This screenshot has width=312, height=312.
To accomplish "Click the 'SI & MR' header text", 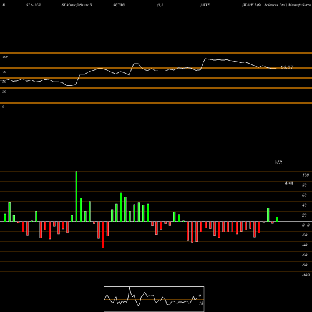I will pyautogui.click(x=33, y=5).
